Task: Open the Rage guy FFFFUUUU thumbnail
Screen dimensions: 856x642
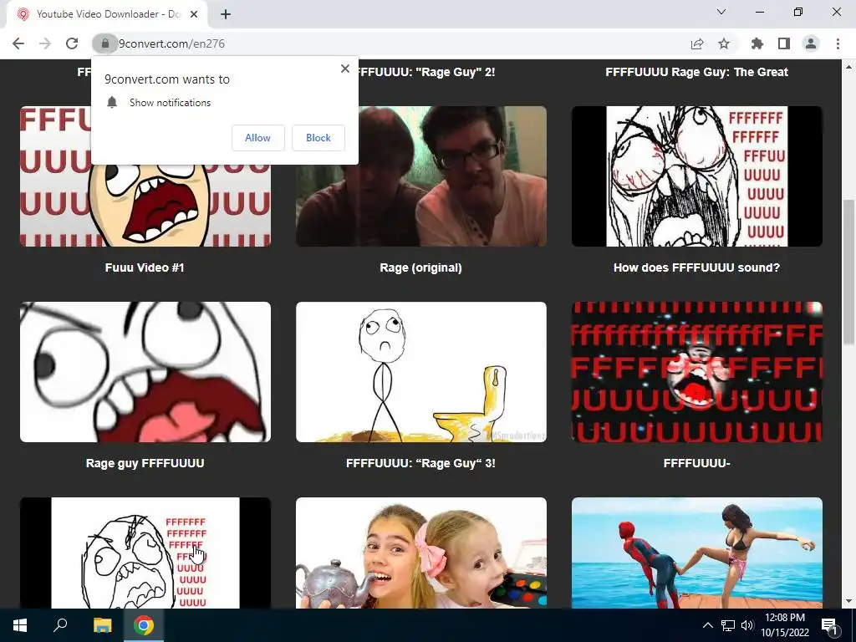Action: [x=145, y=372]
